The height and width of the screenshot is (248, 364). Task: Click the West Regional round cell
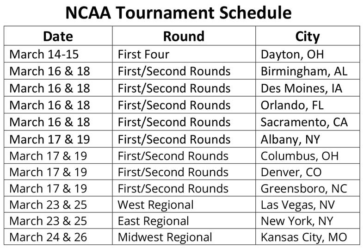coord(184,204)
